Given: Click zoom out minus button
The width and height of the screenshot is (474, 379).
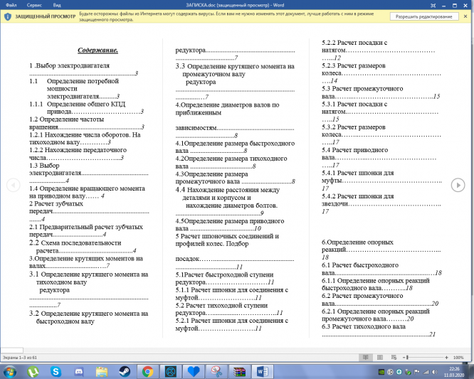Looking at the screenshot, I should coord(404,357).
